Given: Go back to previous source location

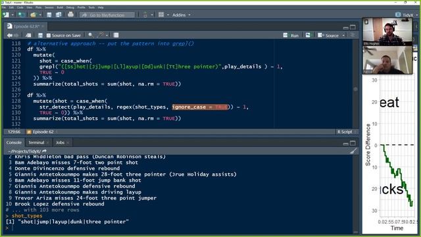Looking at the screenshot, I should (9, 35).
